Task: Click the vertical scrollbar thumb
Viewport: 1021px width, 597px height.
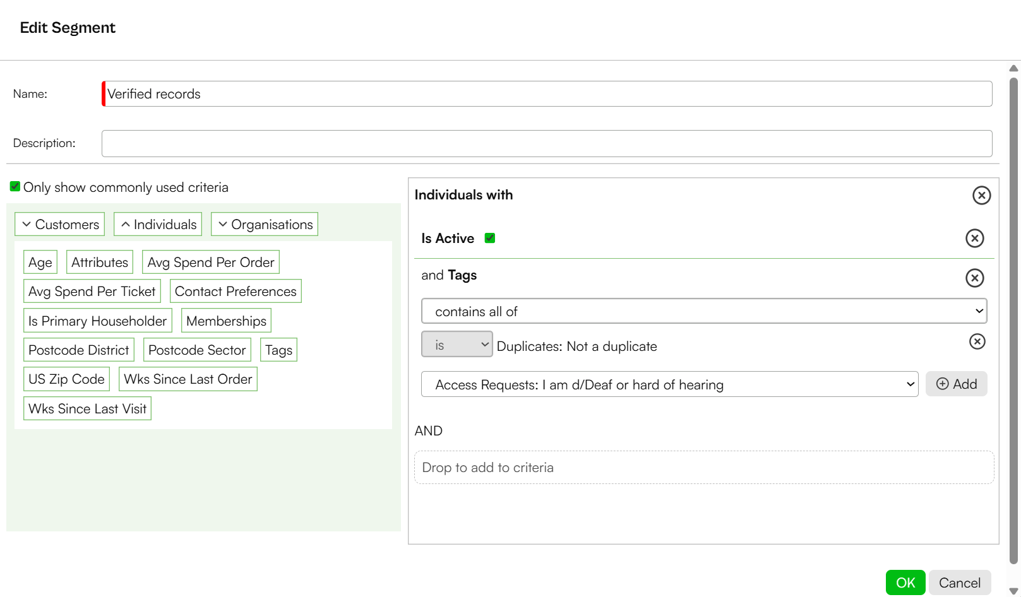Action: click(x=1013, y=321)
